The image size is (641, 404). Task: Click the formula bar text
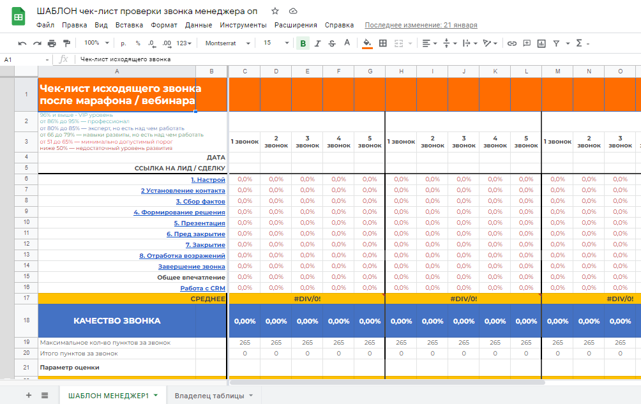[x=126, y=59]
